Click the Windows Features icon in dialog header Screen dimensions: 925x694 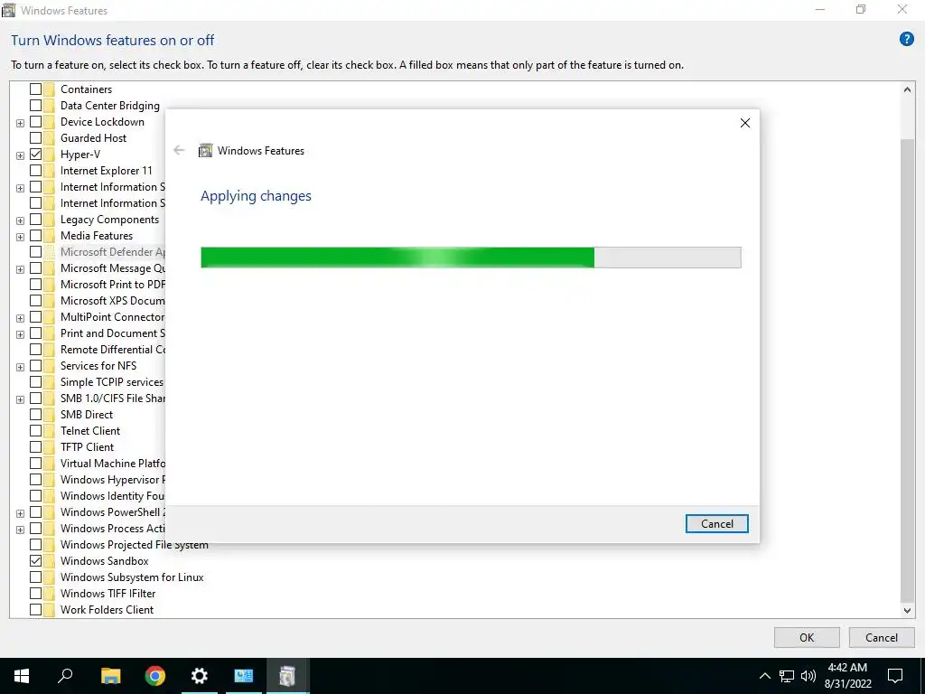coord(205,151)
